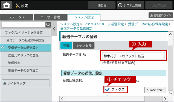174x102 pixels.
Task: Click the 転送テーブル名 input field
Action: (134, 56)
